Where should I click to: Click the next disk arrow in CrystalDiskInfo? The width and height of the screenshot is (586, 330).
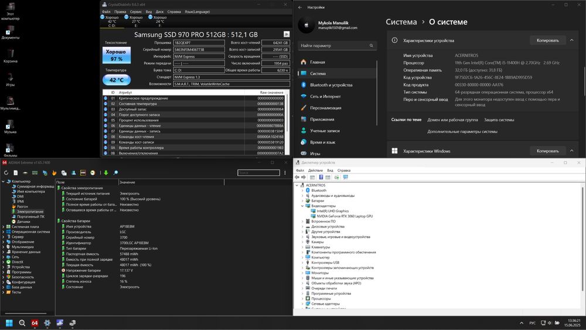click(x=287, y=35)
